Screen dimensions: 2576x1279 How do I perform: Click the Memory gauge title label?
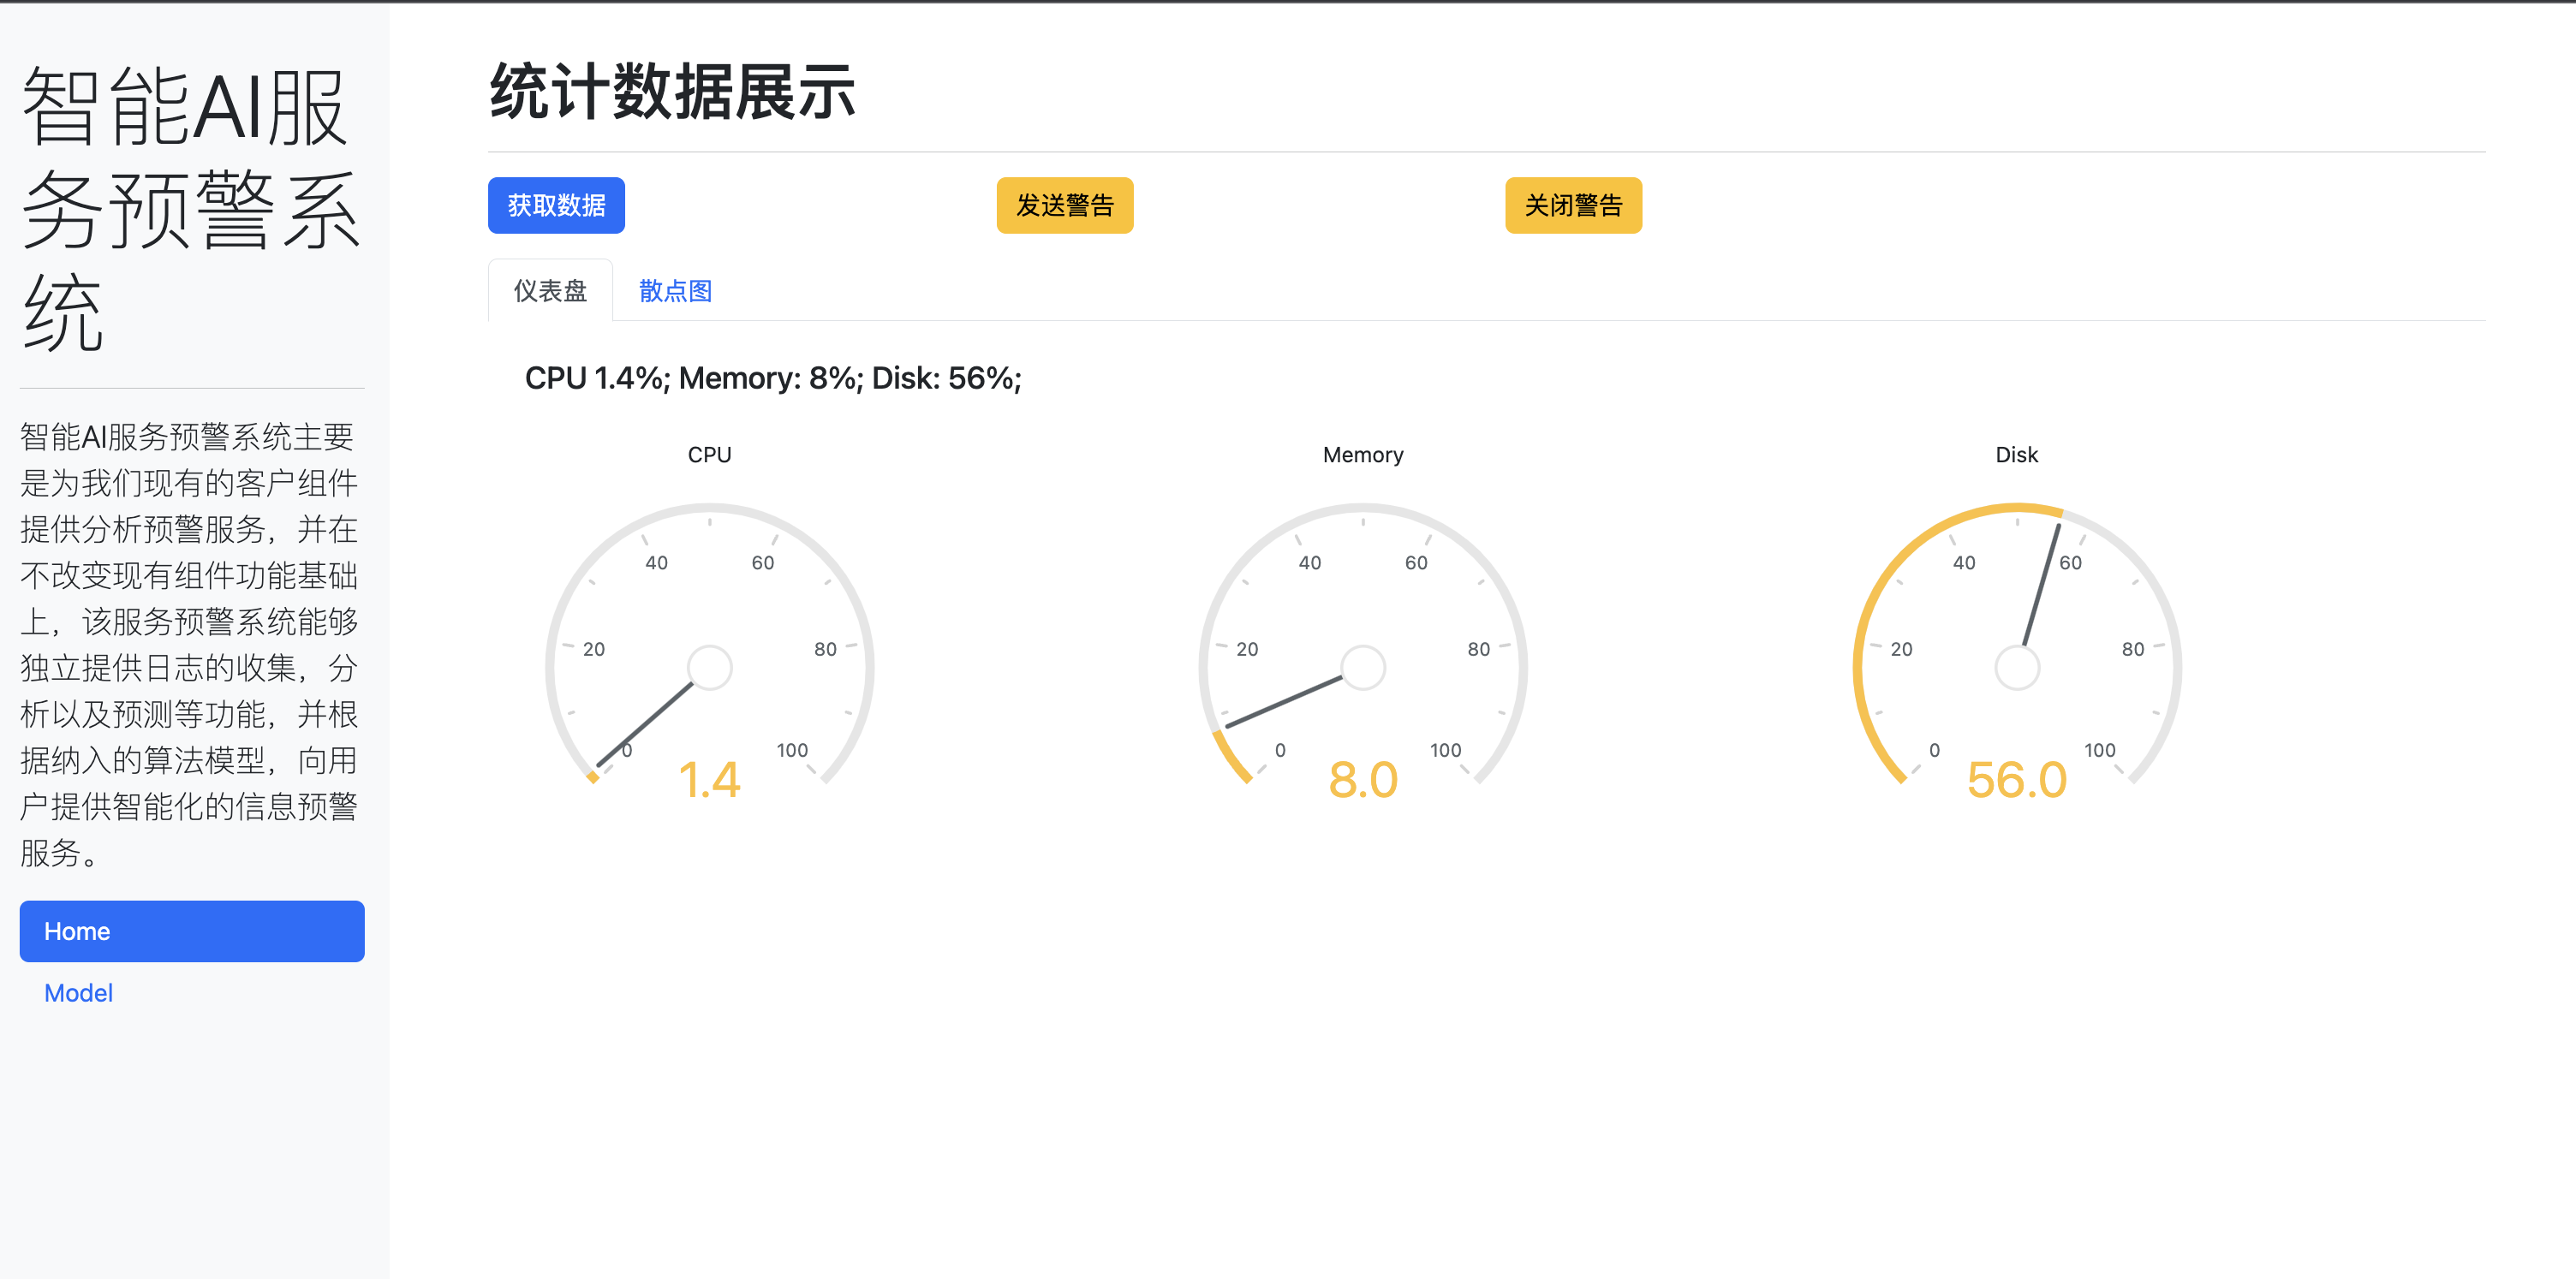[x=1363, y=455]
